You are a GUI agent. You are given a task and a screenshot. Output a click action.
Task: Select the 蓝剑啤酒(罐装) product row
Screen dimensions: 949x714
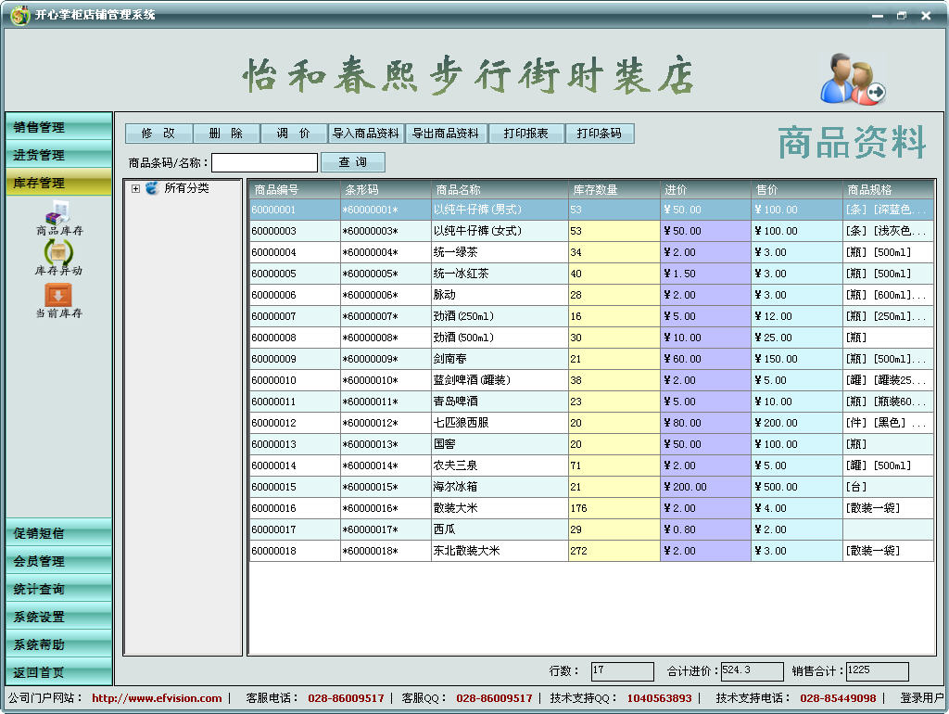[x=591, y=379]
